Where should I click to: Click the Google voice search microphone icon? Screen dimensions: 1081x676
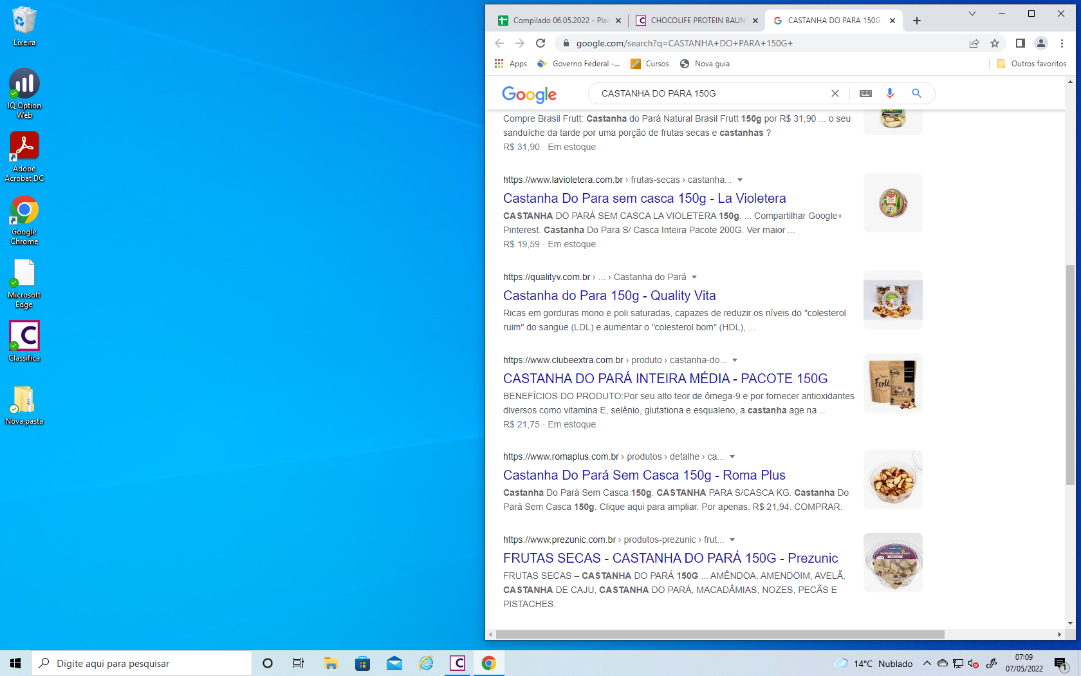click(890, 93)
